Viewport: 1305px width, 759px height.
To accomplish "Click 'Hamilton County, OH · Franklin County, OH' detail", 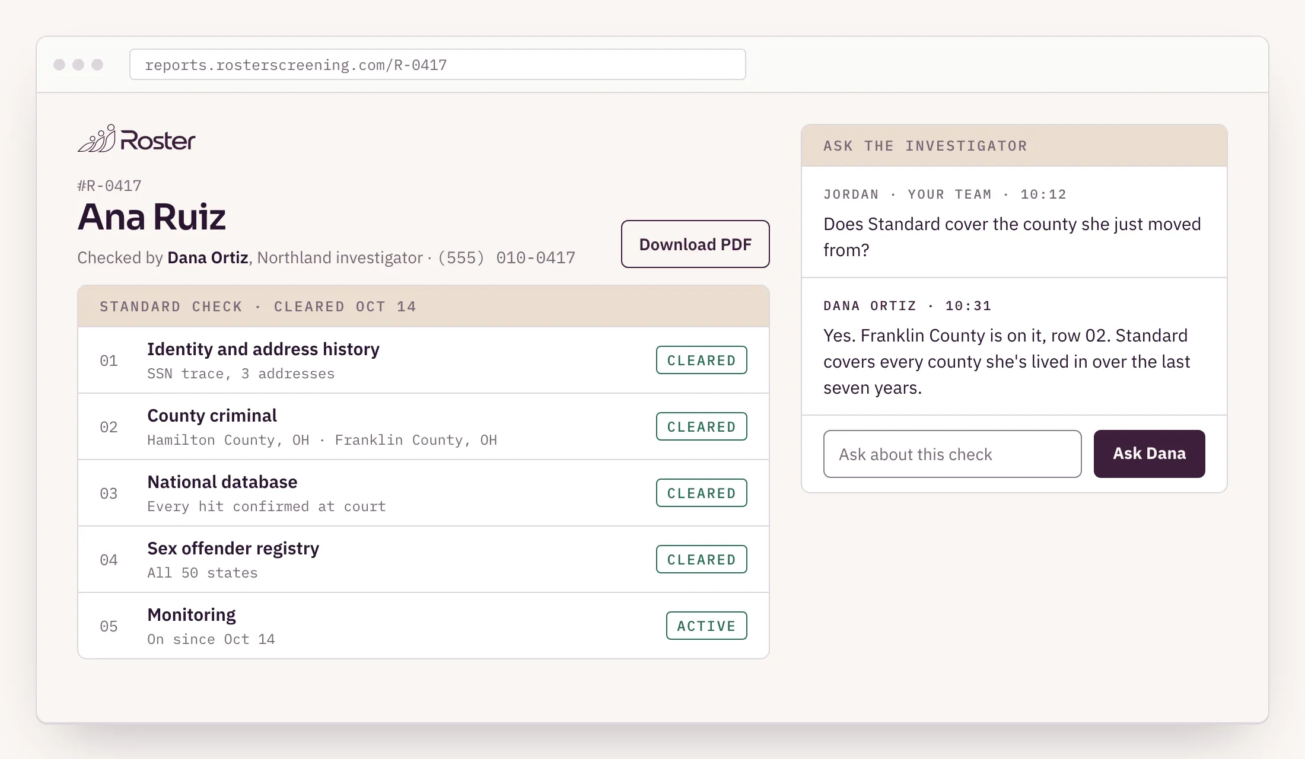I will click(x=322, y=440).
